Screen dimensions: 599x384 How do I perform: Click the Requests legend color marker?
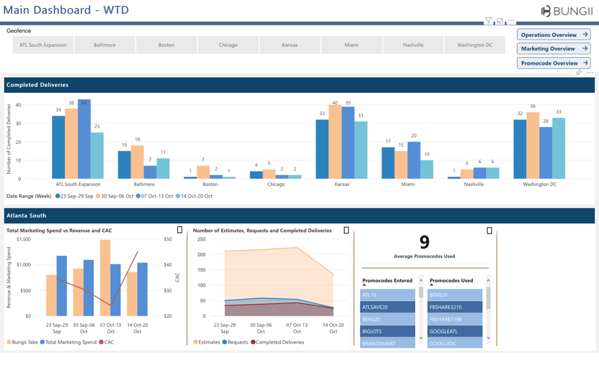(225, 342)
